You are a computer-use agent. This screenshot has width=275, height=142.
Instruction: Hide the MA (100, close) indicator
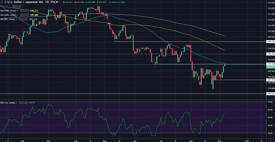coord(21,11)
